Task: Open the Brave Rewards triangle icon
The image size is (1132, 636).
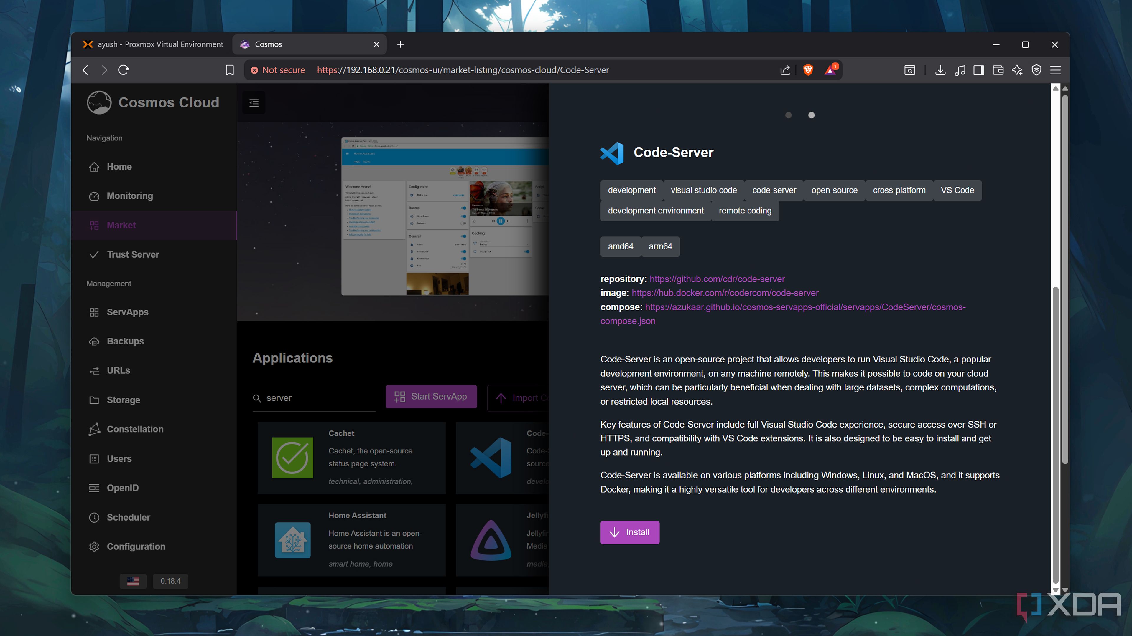Action: click(830, 70)
